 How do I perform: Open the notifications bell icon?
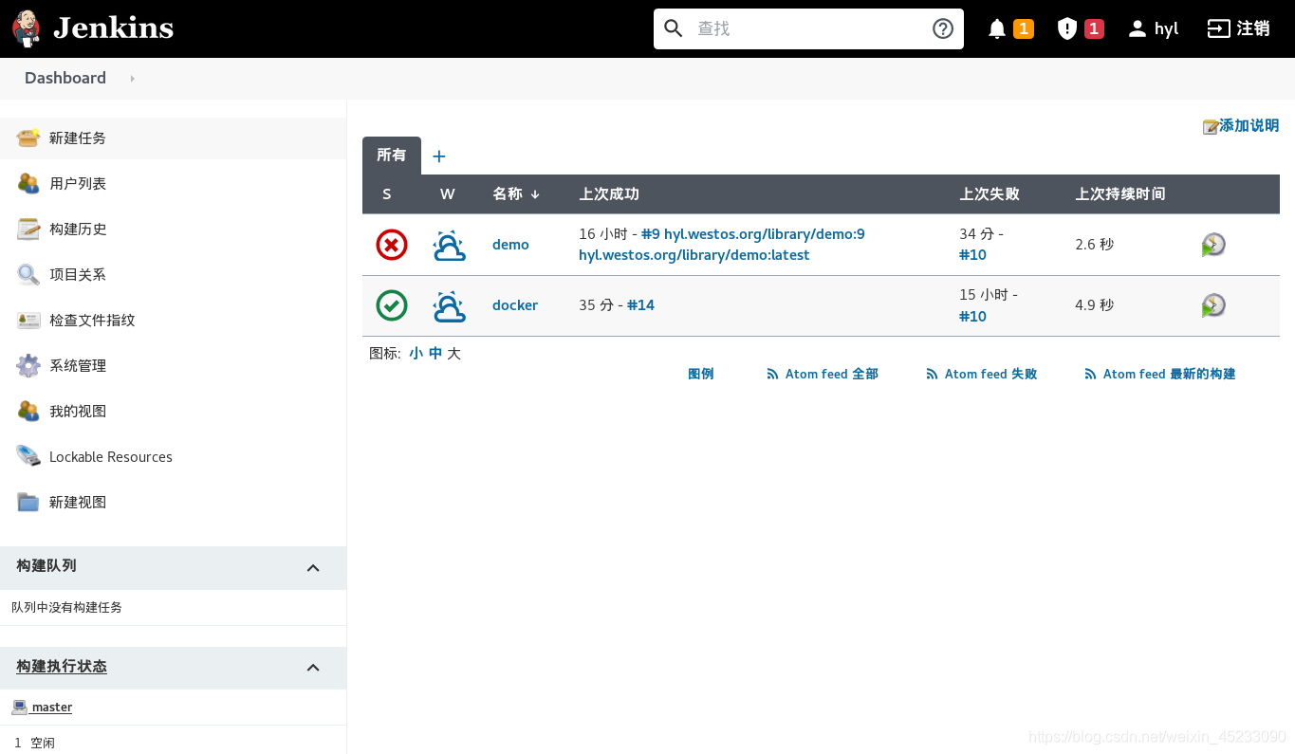click(x=996, y=28)
